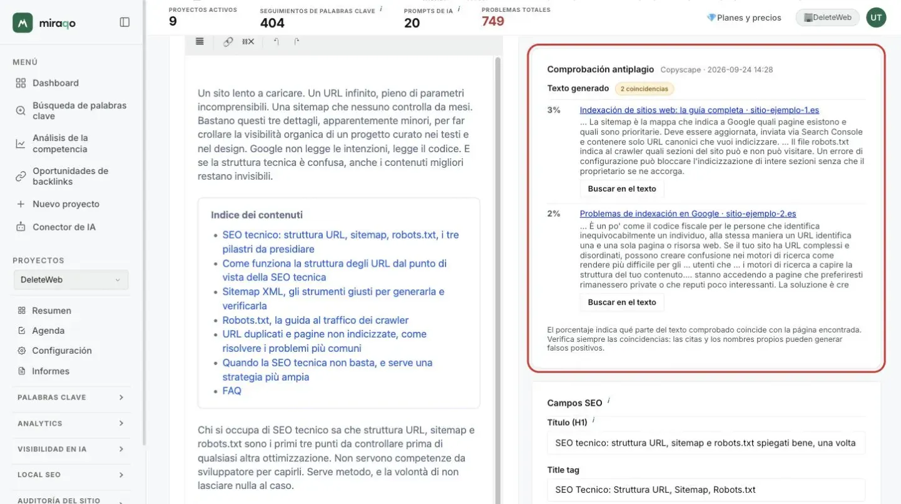This screenshot has height=504, width=901.
Task: Click the plus icon for Nuevo proyecto
Action: point(21,204)
